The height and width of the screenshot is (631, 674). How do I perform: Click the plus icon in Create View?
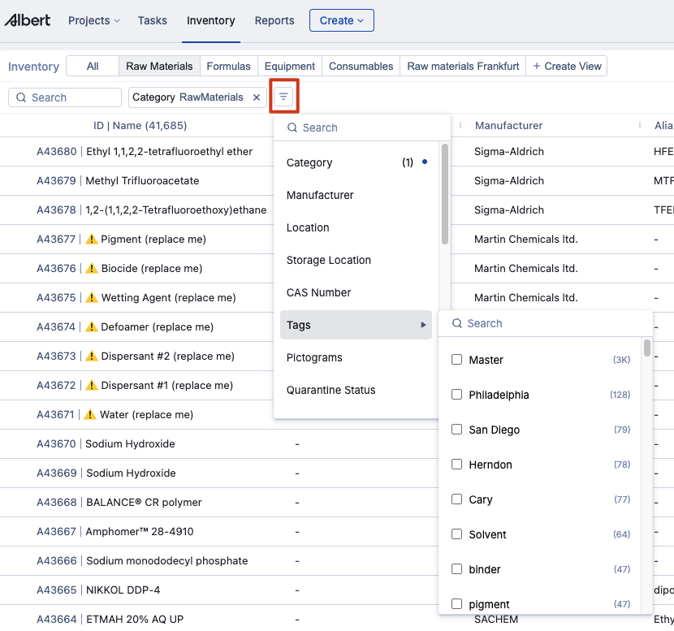[x=536, y=67]
